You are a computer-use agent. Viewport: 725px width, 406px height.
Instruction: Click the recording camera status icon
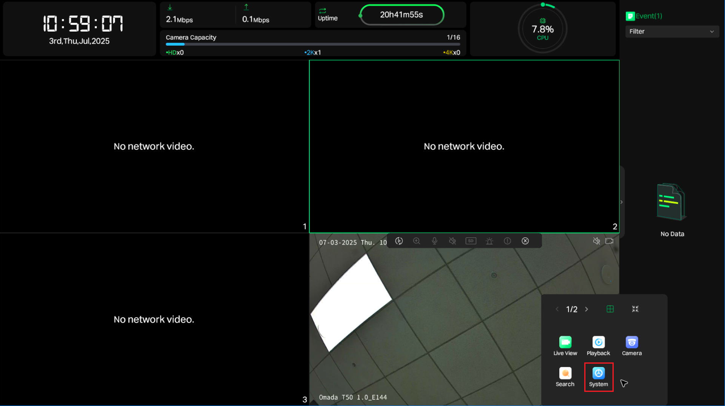(x=609, y=241)
